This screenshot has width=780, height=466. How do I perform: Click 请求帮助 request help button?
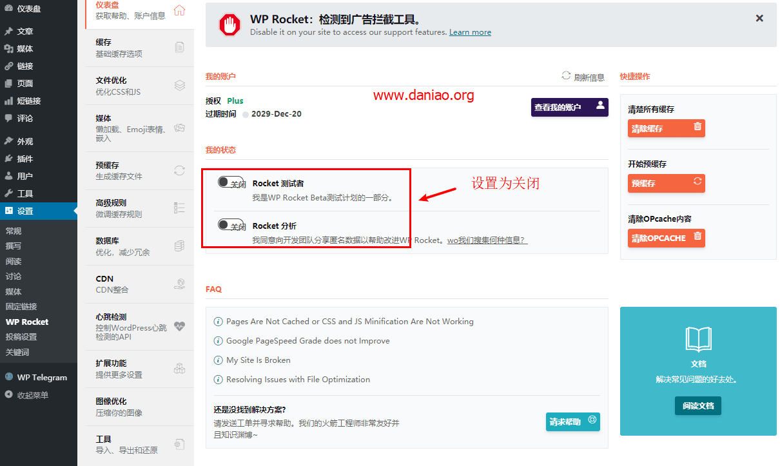573,422
